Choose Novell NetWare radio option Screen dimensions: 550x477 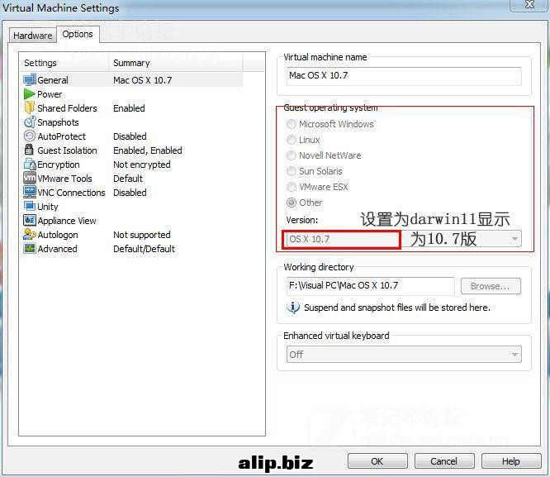click(292, 155)
